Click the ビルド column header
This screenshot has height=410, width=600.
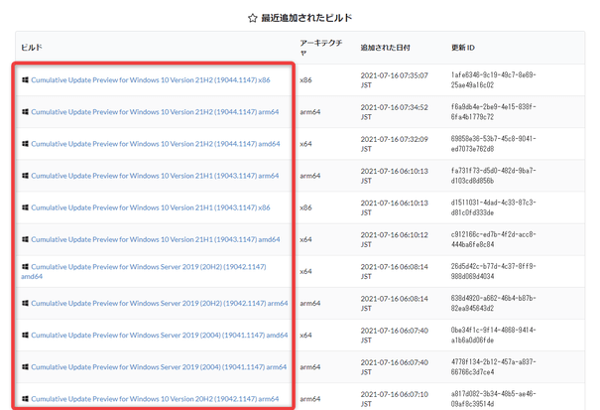point(32,48)
